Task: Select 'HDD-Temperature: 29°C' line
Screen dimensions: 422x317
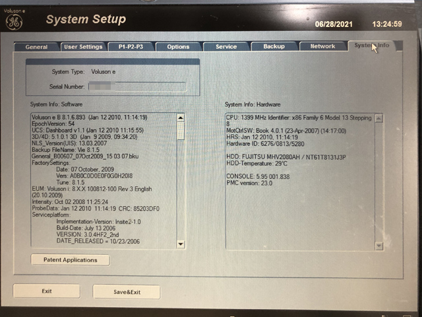Action: coord(256,163)
